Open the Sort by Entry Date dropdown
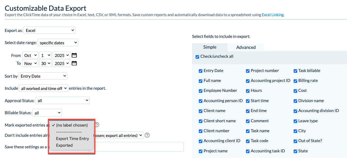This screenshot has width=347, height=158. pyautogui.click(x=43, y=76)
